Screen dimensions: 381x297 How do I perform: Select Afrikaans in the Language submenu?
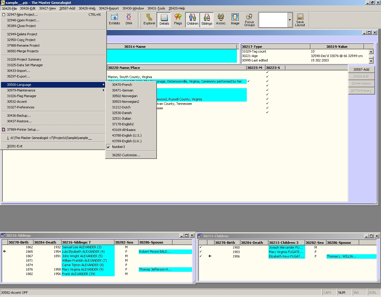click(131, 130)
